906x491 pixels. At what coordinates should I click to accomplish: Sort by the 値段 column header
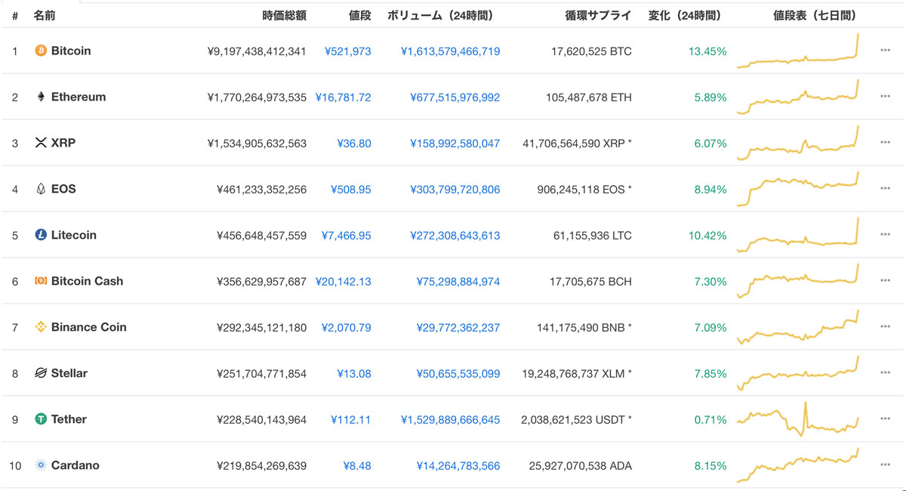360,15
